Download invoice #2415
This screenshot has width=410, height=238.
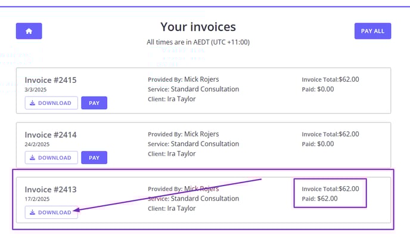pos(51,103)
